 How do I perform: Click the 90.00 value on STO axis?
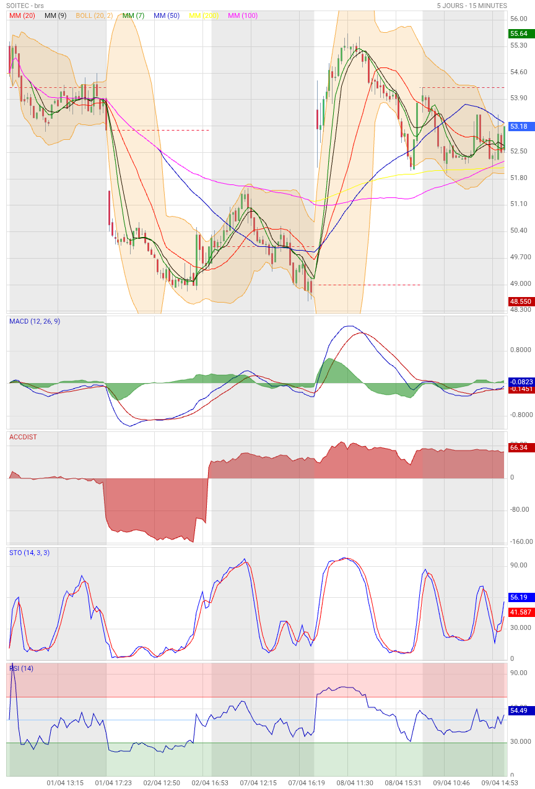(519, 566)
